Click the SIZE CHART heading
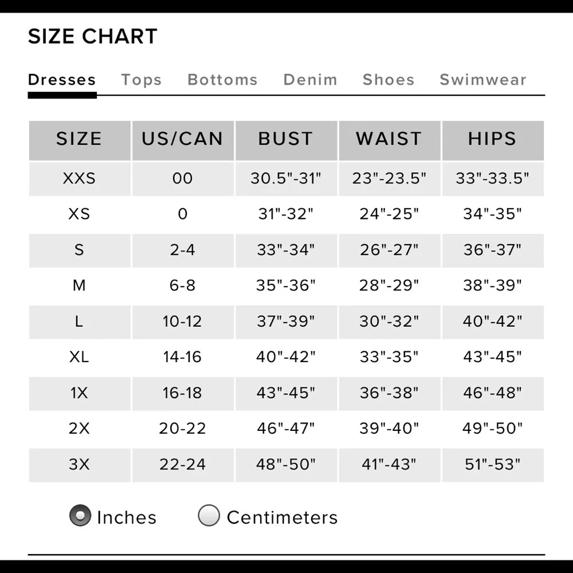This screenshot has height=573, width=573. [93, 37]
